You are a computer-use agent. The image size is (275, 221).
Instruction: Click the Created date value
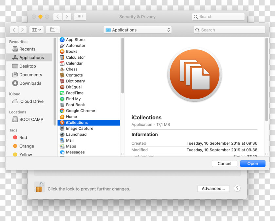[222, 143]
